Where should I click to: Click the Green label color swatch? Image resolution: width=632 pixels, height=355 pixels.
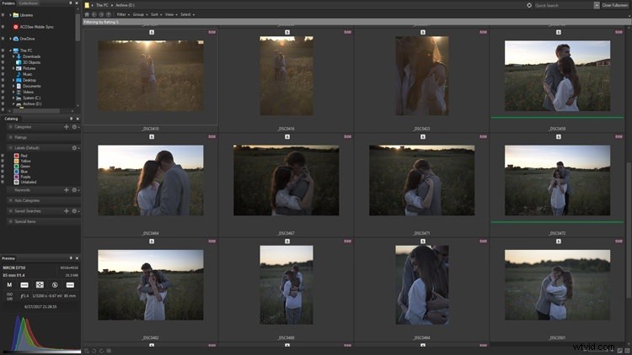[17, 166]
